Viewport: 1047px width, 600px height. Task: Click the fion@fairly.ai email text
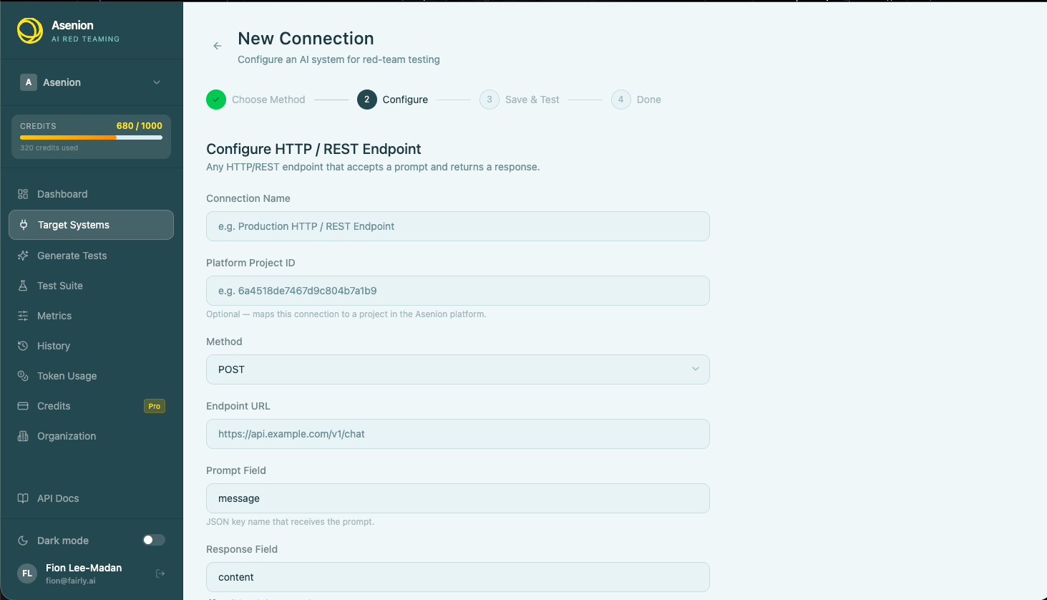(71, 581)
